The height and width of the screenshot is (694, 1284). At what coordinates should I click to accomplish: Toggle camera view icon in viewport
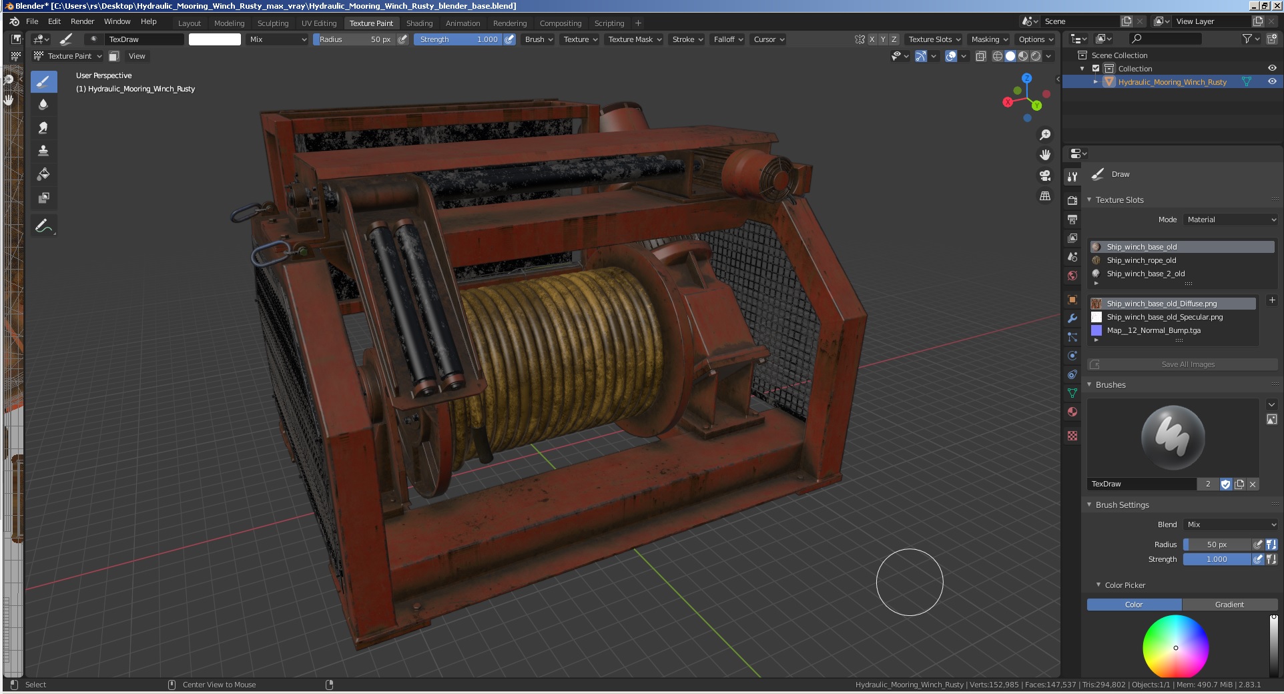click(x=1045, y=176)
